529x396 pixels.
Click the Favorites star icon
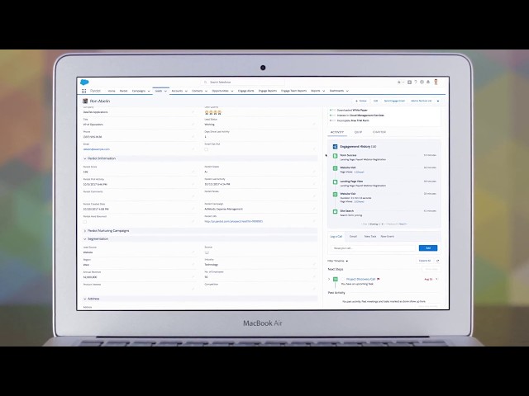pyautogui.click(x=398, y=82)
